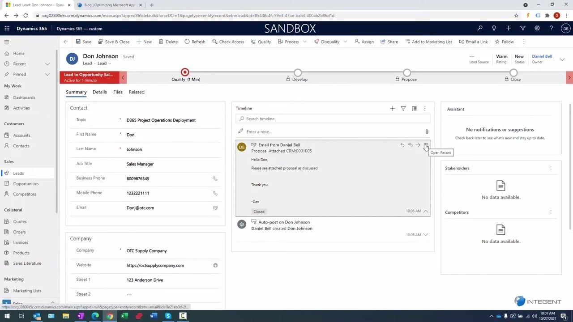The image size is (573, 322).
Task: Reply to the email from Daniel Bell
Action: tap(402, 145)
